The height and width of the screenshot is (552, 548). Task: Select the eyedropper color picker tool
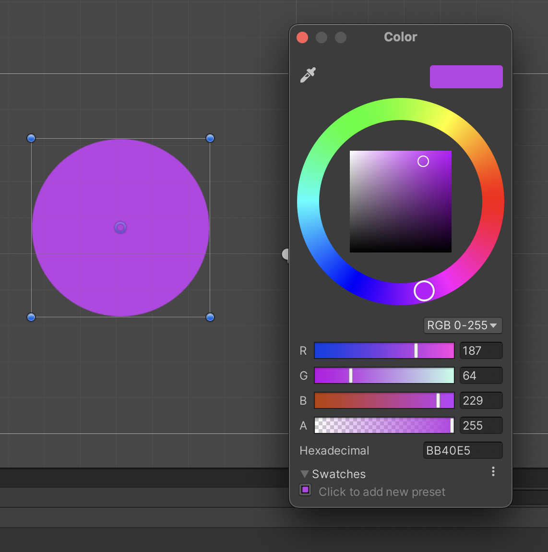click(x=308, y=75)
